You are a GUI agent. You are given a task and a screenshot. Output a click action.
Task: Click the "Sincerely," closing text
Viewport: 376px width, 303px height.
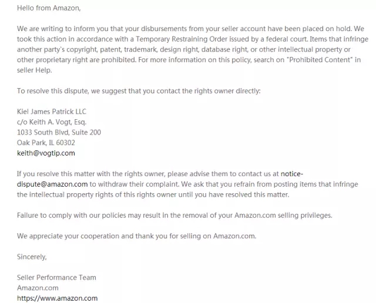tap(32, 257)
